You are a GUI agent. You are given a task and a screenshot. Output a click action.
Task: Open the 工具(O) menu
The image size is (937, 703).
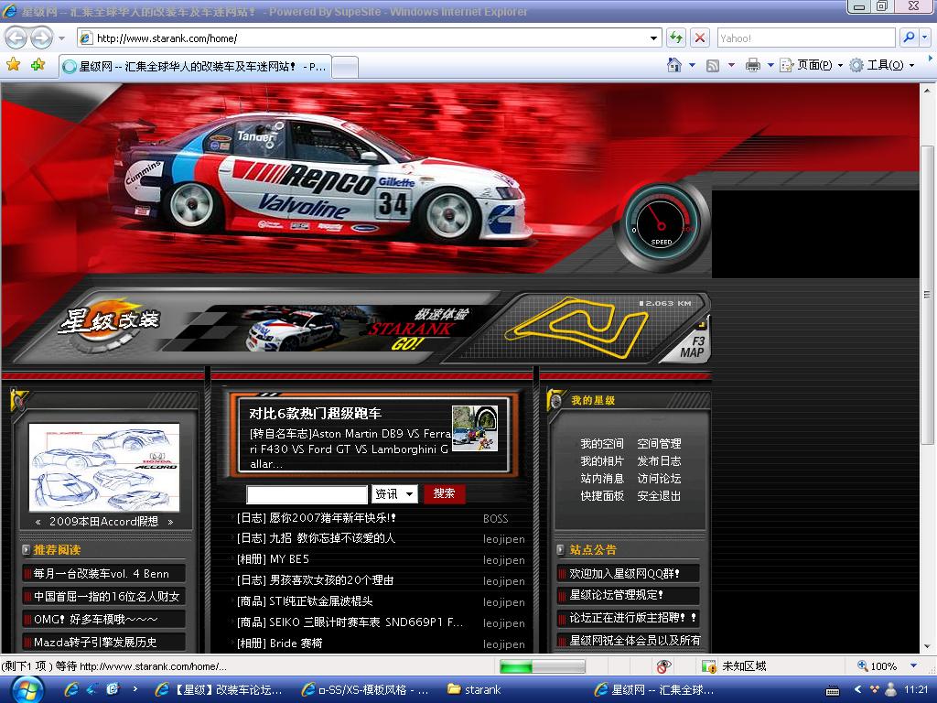(882, 65)
